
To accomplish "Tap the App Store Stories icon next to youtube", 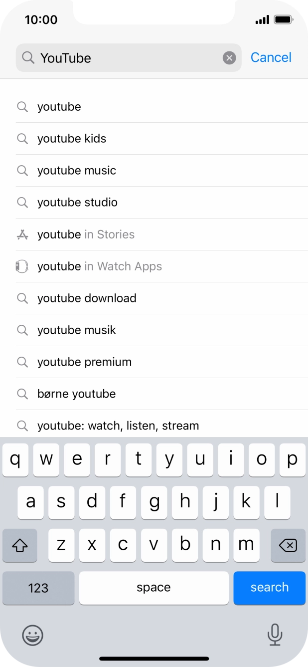I will pyautogui.click(x=22, y=234).
